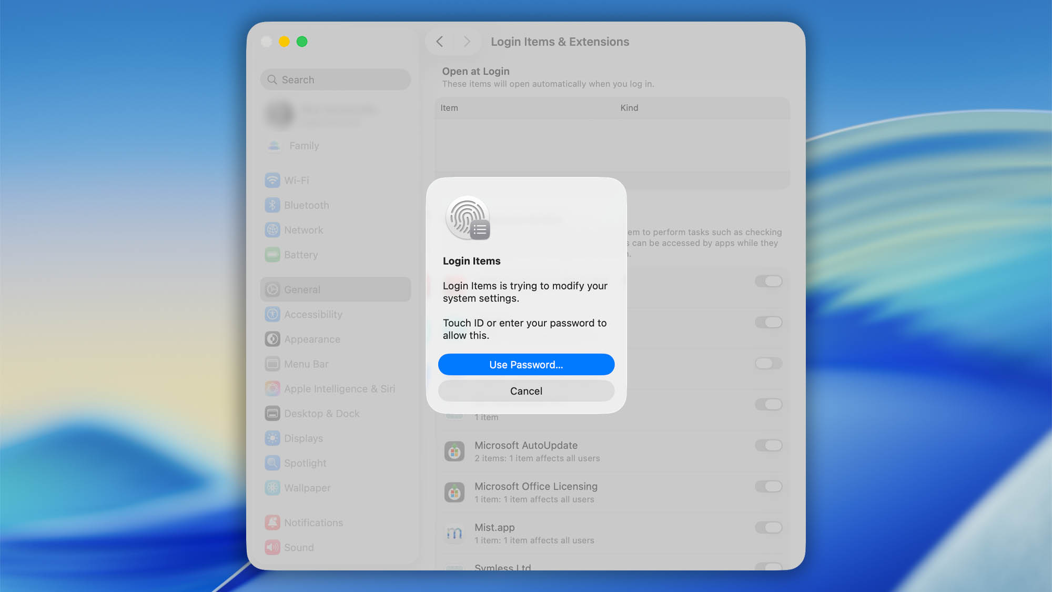Expand the Family section in sidebar
1052x592 pixels.
pos(304,146)
